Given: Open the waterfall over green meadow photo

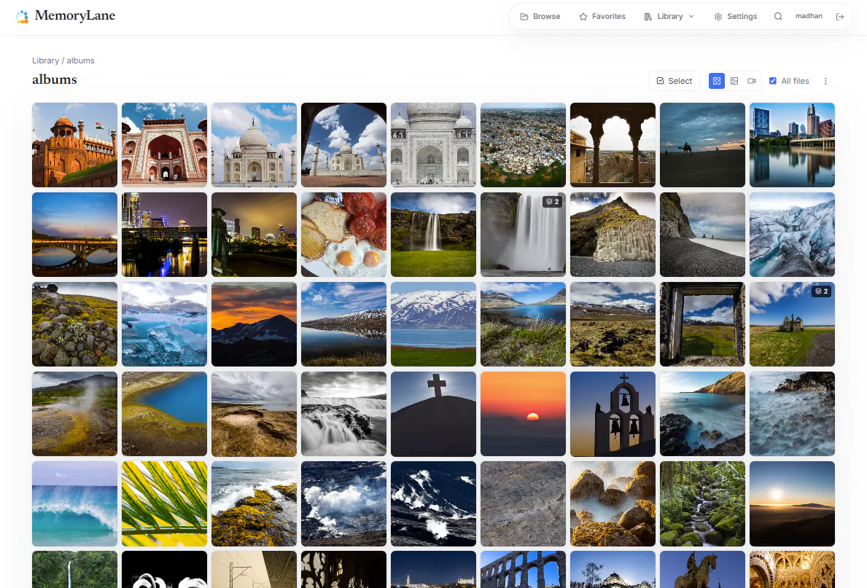Looking at the screenshot, I should coord(433,235).
